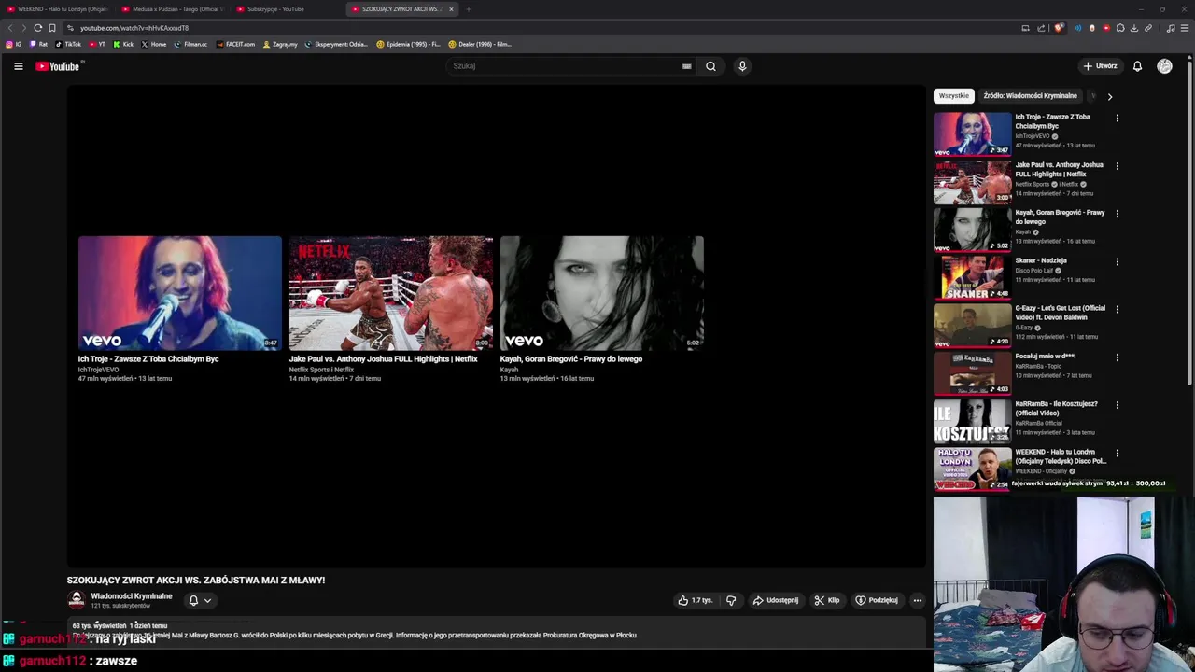The height and width of the screenshot is (672, 1195).
Task: Play Jake Paul vs. Anthony Joshua endscreen thumbnail
Action: click(x=391, y=293)
